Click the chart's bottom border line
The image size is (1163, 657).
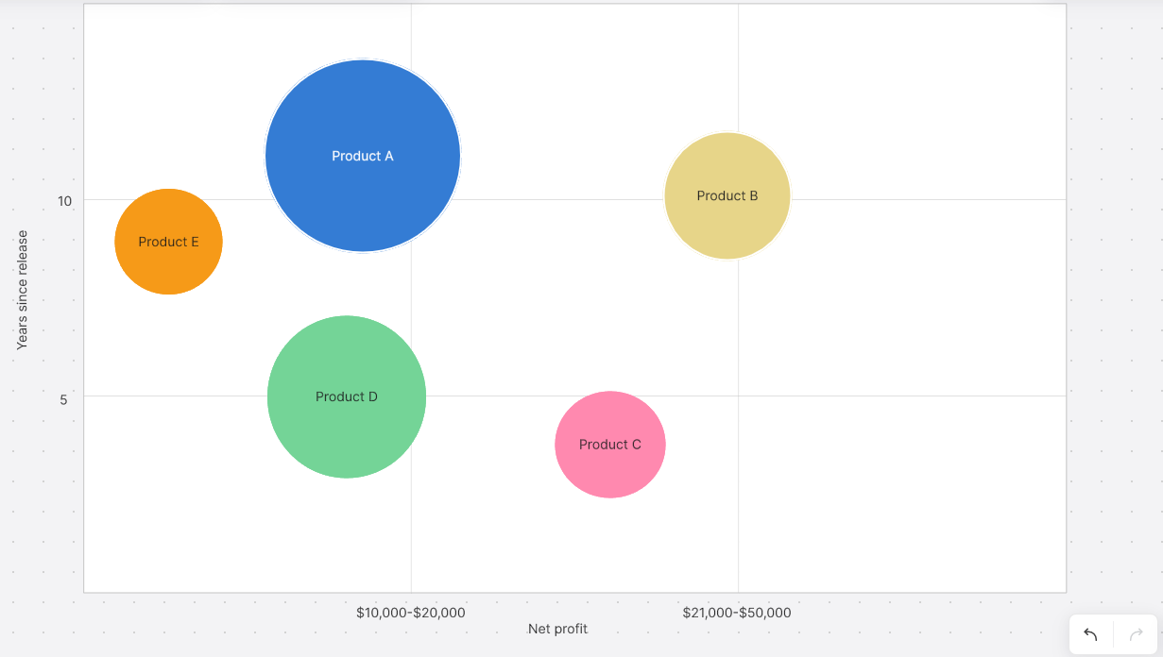pos(567,593)
